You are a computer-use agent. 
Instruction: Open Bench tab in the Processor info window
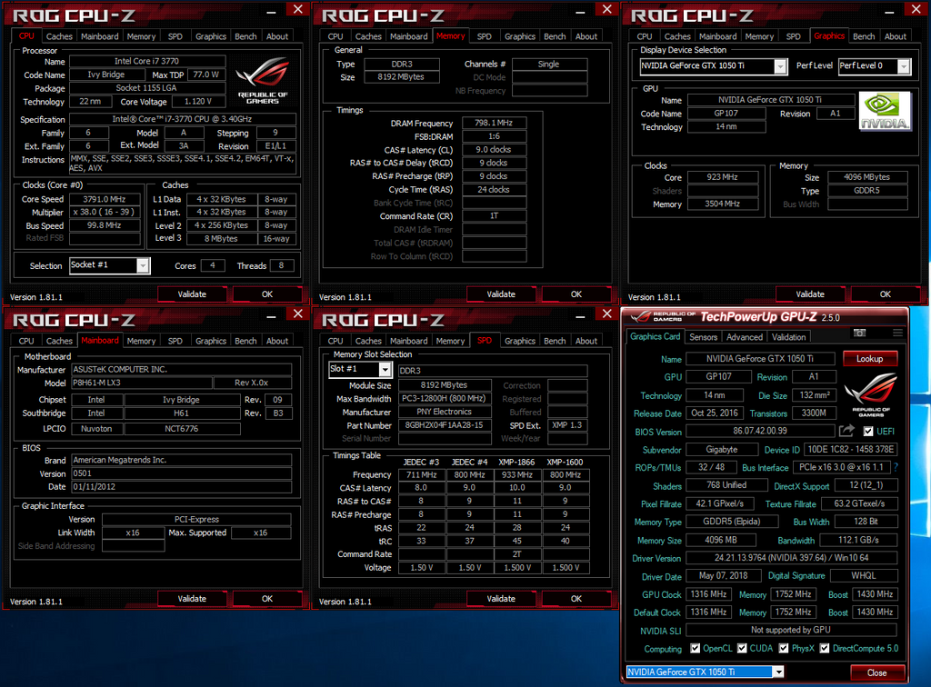(245, 36)
